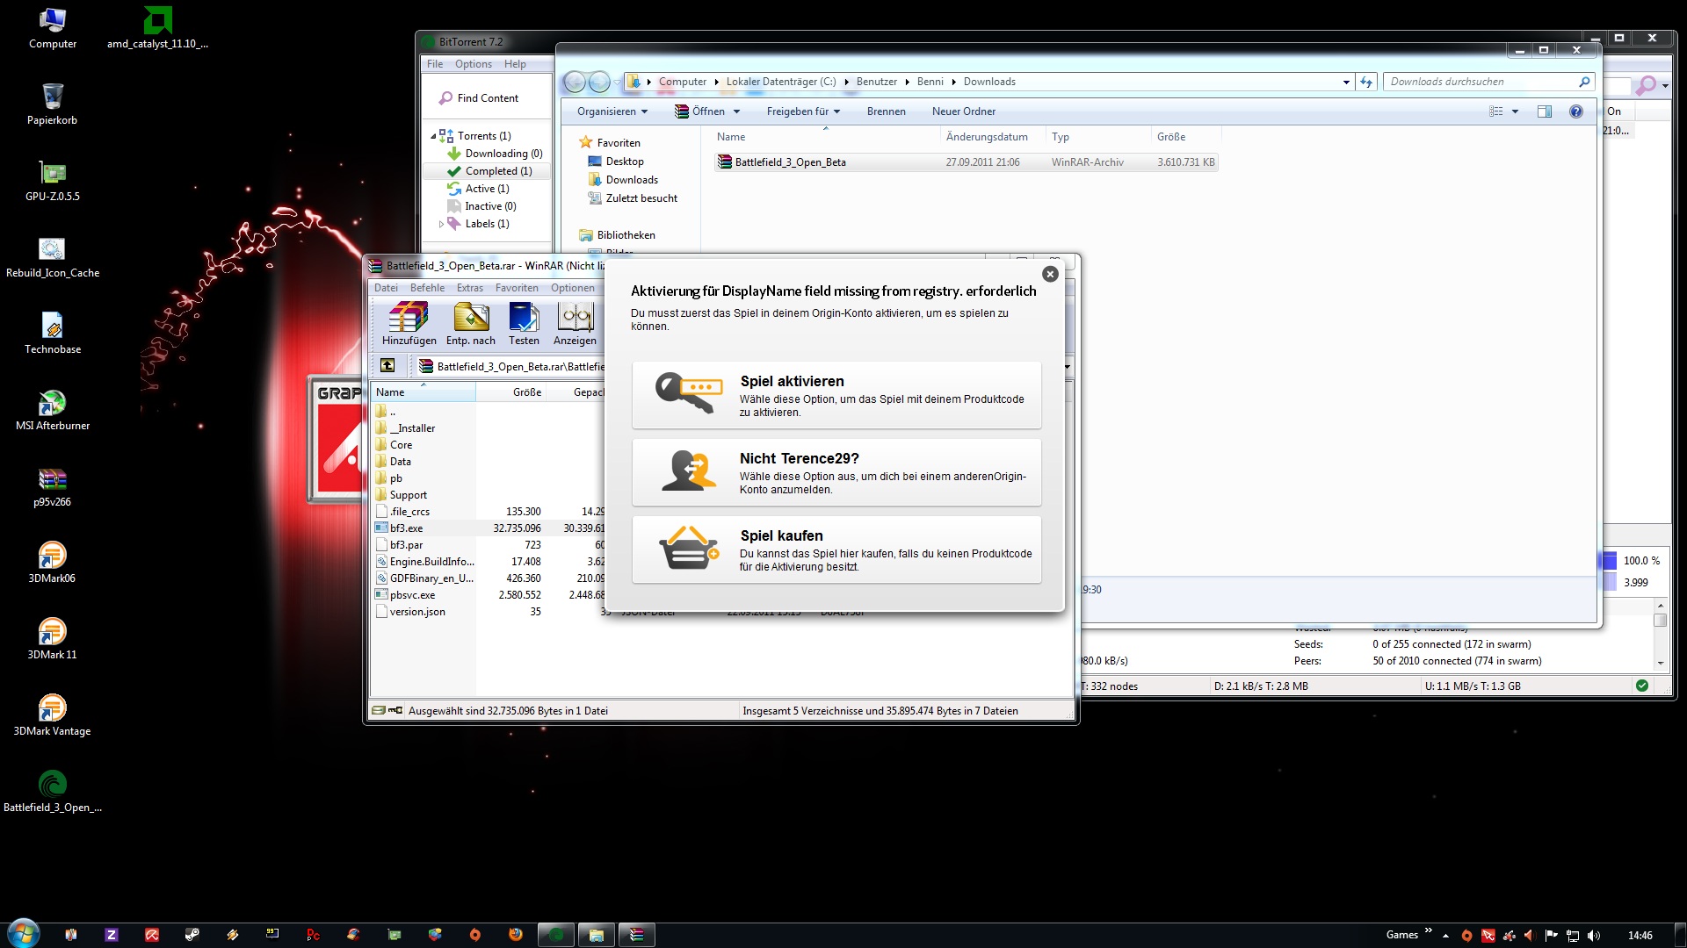This screenshot has width=1687, height=948.
Task: Open the Freigeben für dropdown
Action: click(x=803, y=111)
